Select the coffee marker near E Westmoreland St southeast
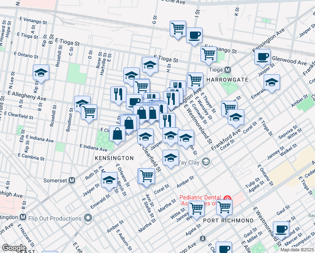Viewport: 315px width, 253px height. point(281,229)
